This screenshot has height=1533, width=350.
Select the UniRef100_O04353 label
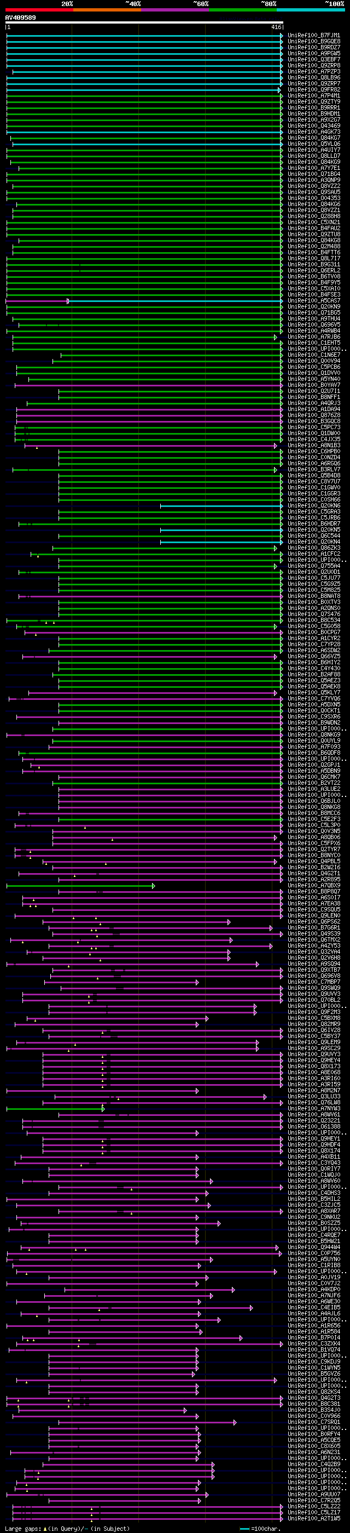314,198
